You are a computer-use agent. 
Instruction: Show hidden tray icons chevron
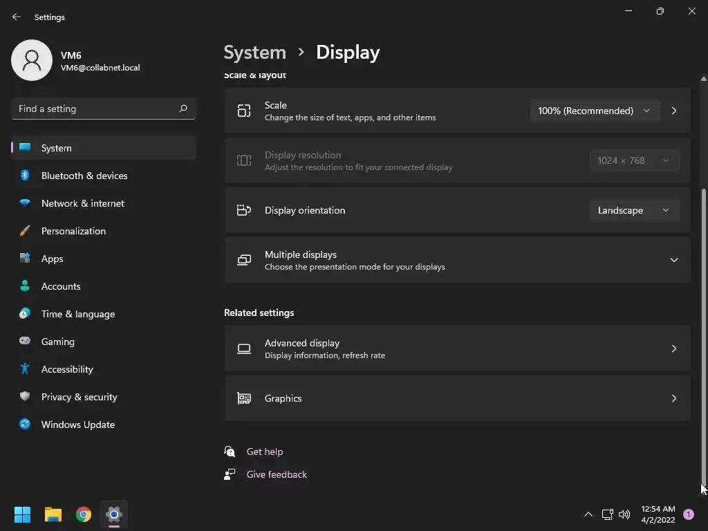tap(588, 514)
